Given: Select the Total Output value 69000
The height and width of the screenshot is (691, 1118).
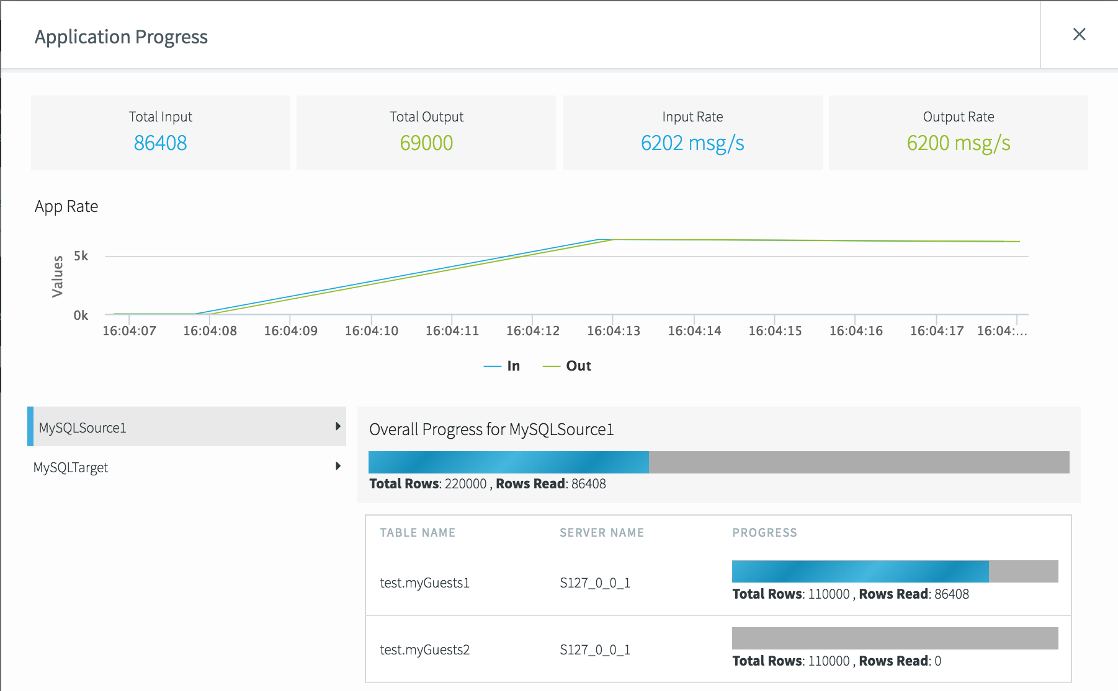Looking at the screenshot, I should (x=426, y=143).
